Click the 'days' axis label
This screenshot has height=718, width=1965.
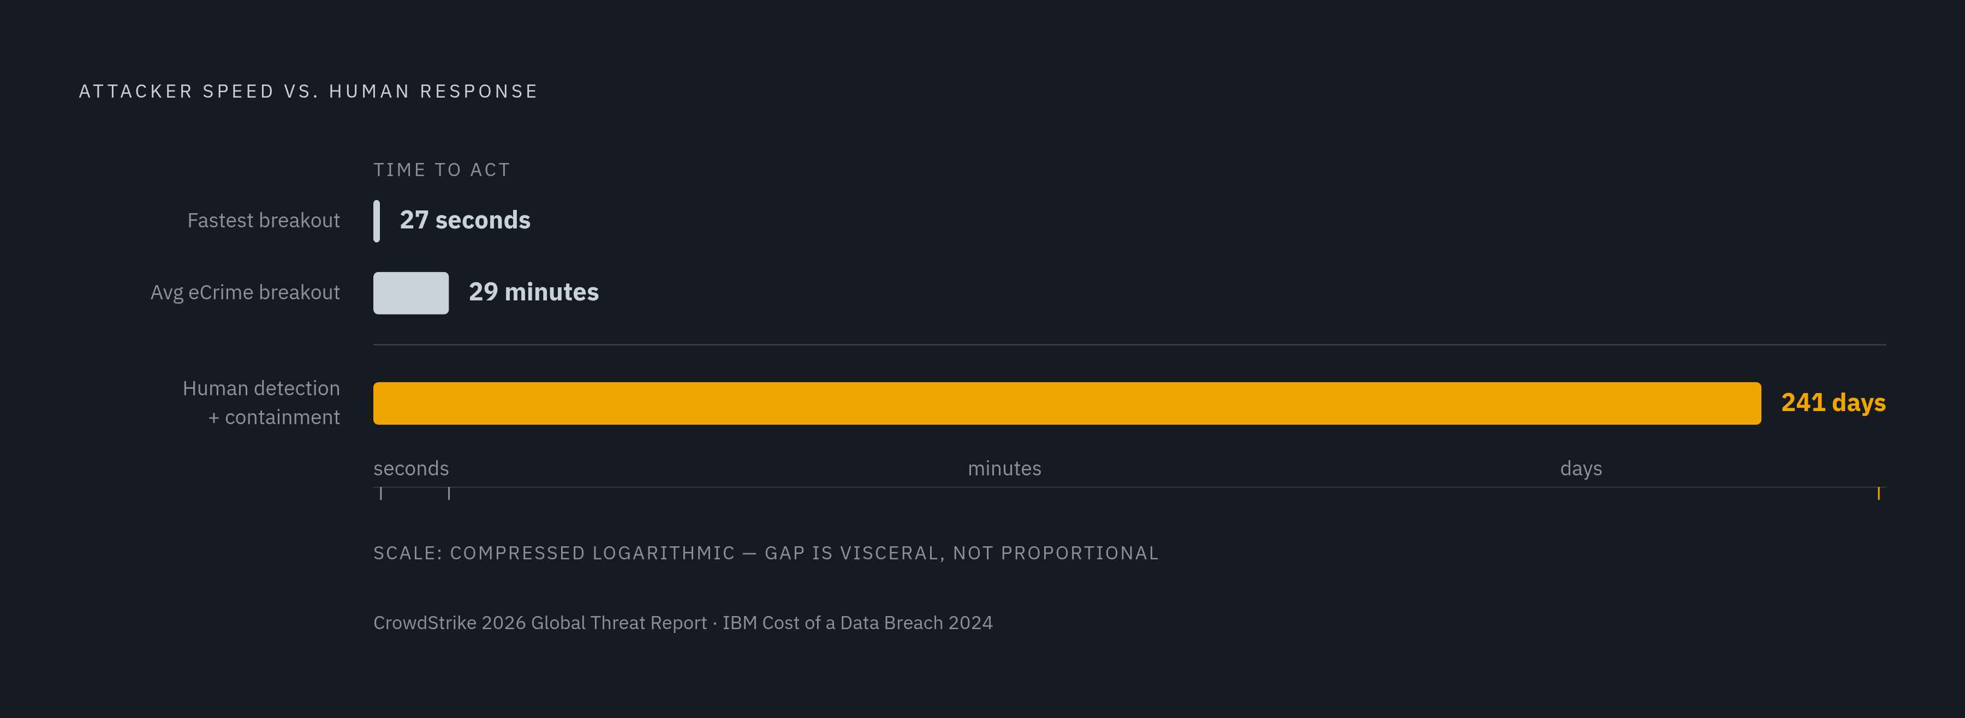[x=1581, y=469]
